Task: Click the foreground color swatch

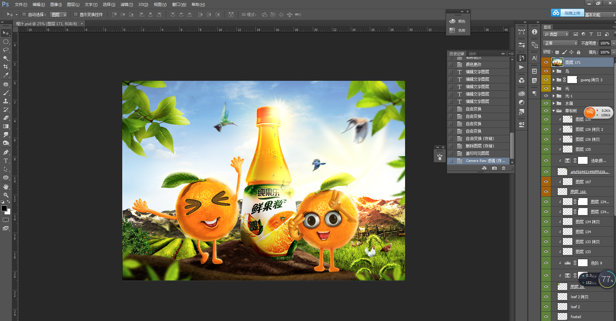Action: click(x=4, y=208)
